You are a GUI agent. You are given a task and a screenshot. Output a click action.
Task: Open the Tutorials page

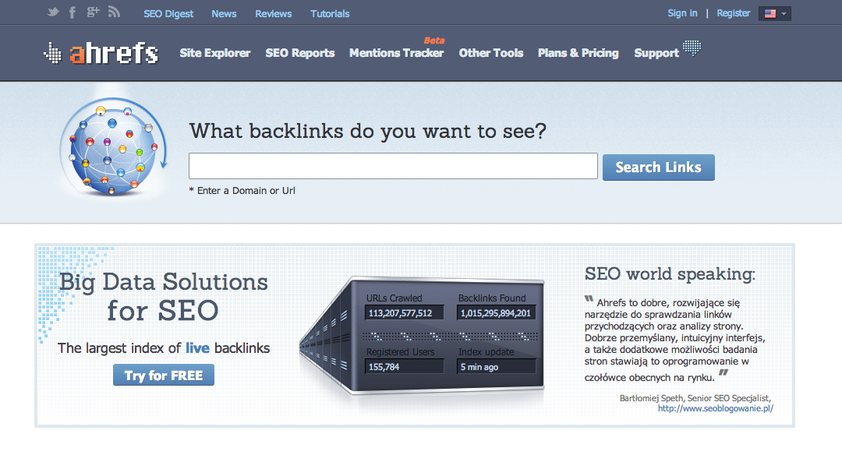coord(330,13)
